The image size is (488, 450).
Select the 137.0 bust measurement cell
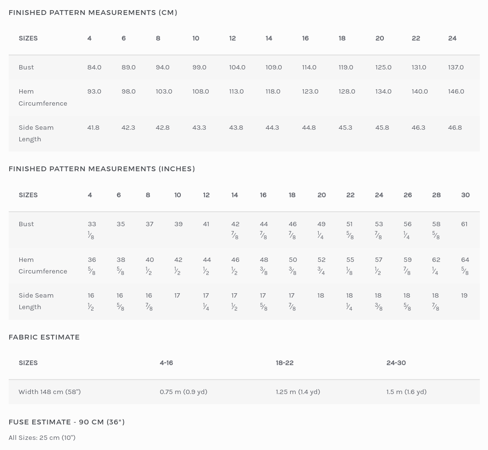(x=456, y=67)
